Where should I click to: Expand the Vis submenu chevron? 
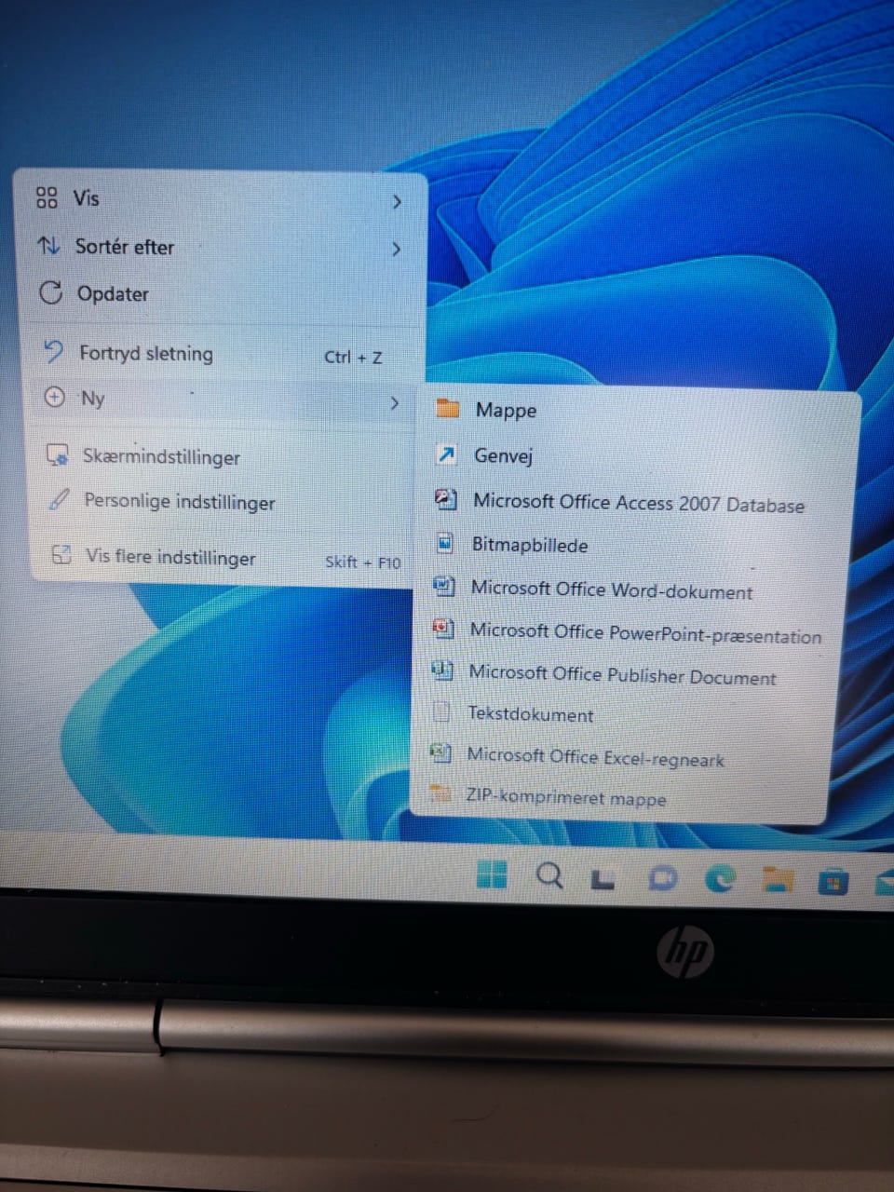click(397, 201)
